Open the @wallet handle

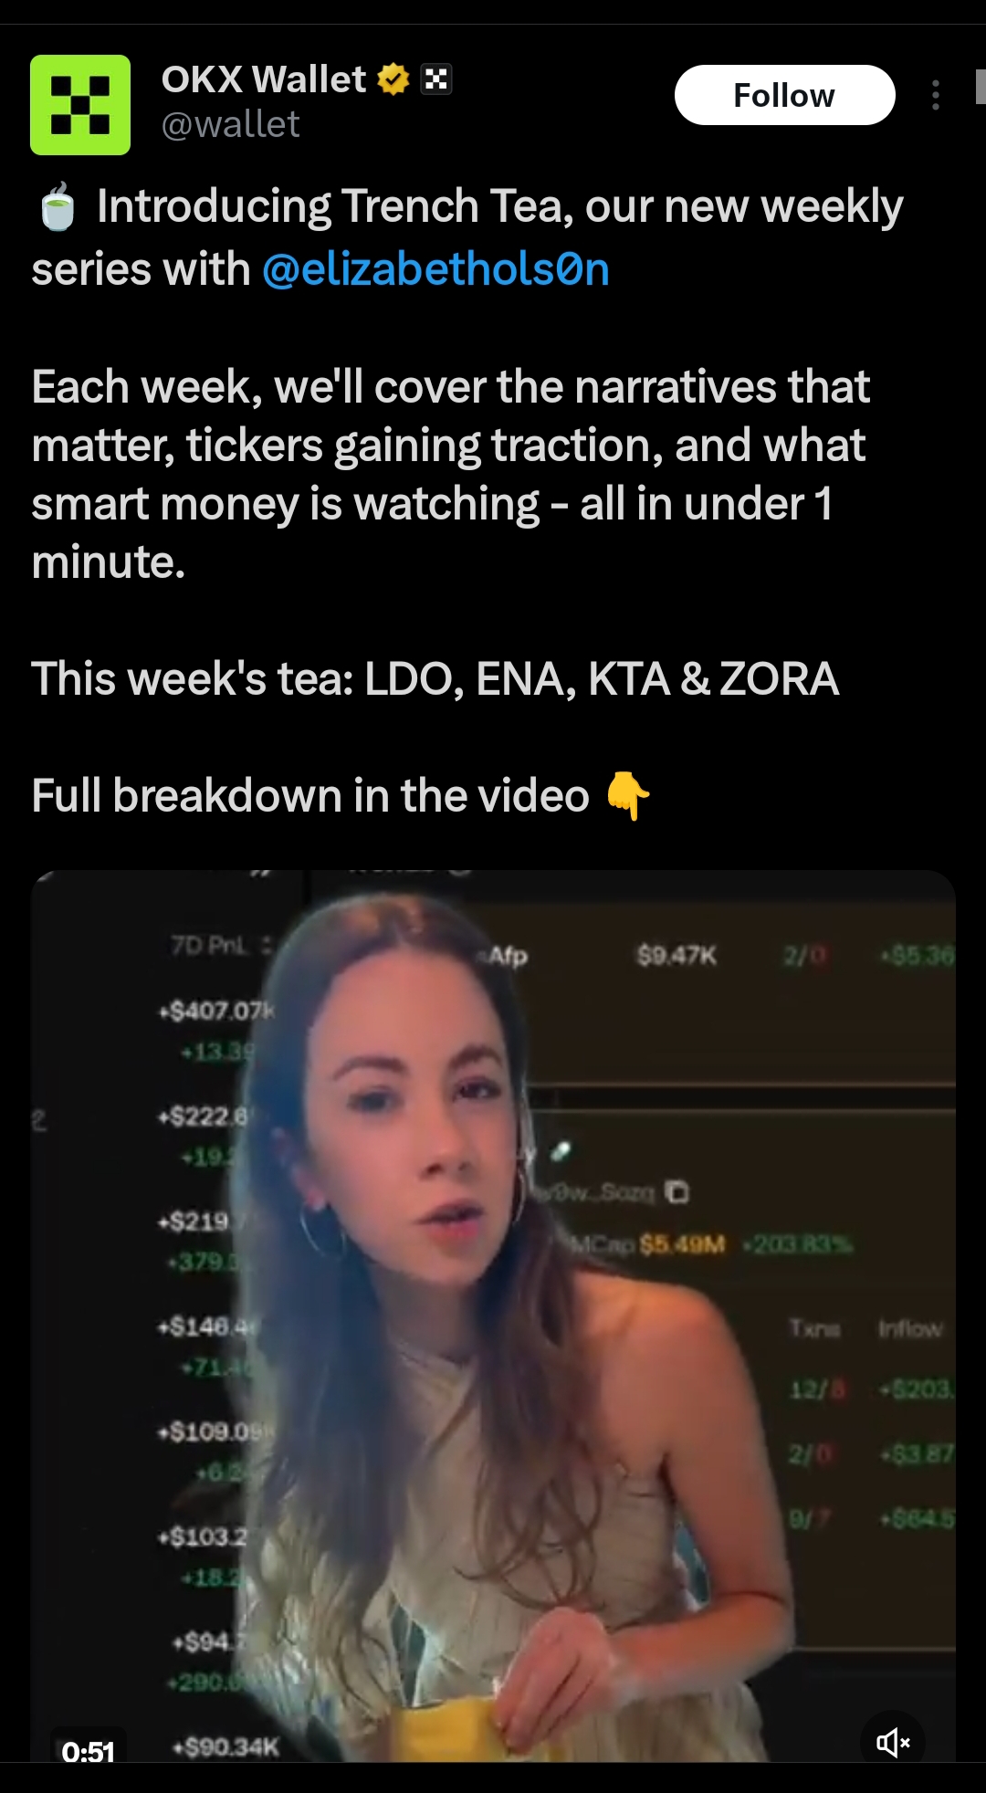[231, 124]
